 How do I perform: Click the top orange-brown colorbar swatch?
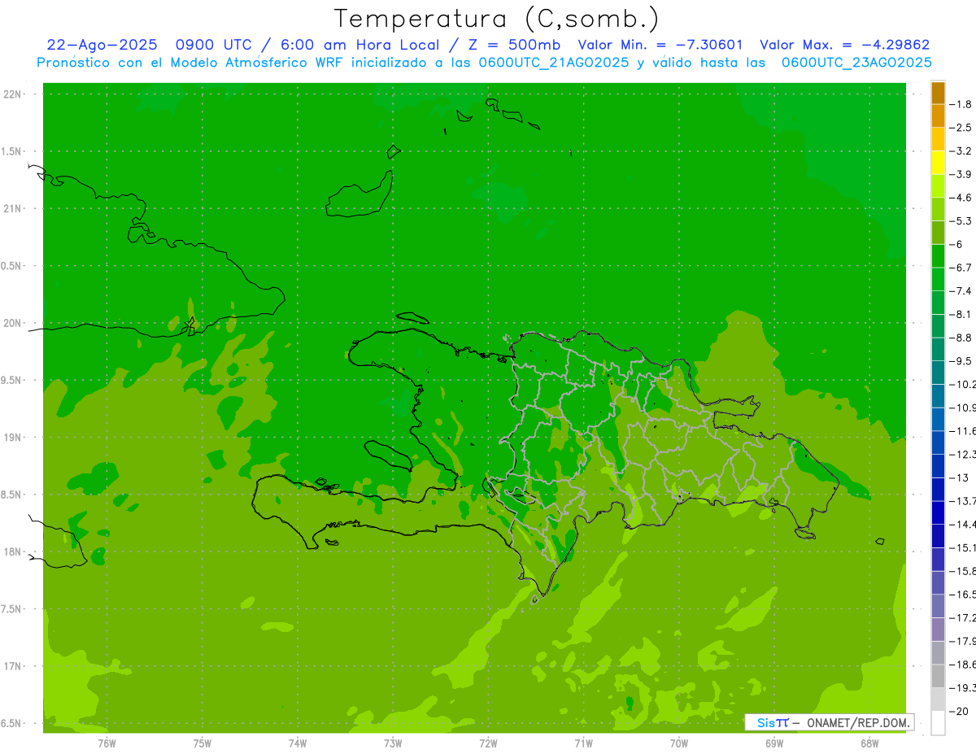[938, 93]
